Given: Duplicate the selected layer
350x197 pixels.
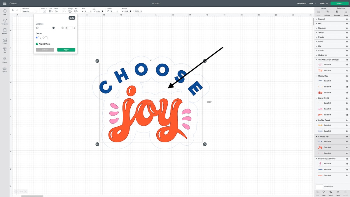Looking at the screenshot, I should (x=337, y=13).
